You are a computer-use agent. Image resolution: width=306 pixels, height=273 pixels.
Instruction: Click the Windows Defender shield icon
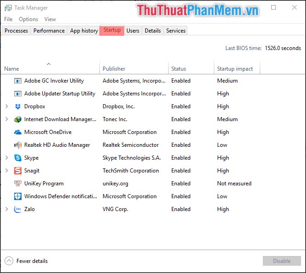[x=18, y=196]
